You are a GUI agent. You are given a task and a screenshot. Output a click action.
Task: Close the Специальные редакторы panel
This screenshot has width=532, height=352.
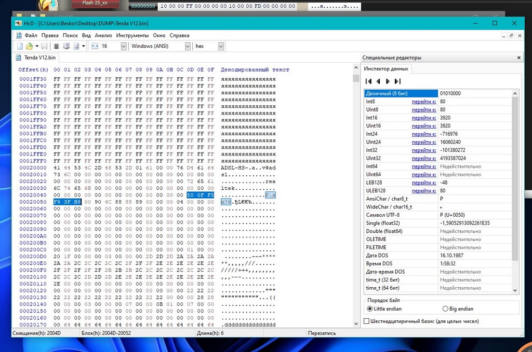pos(518,58)
